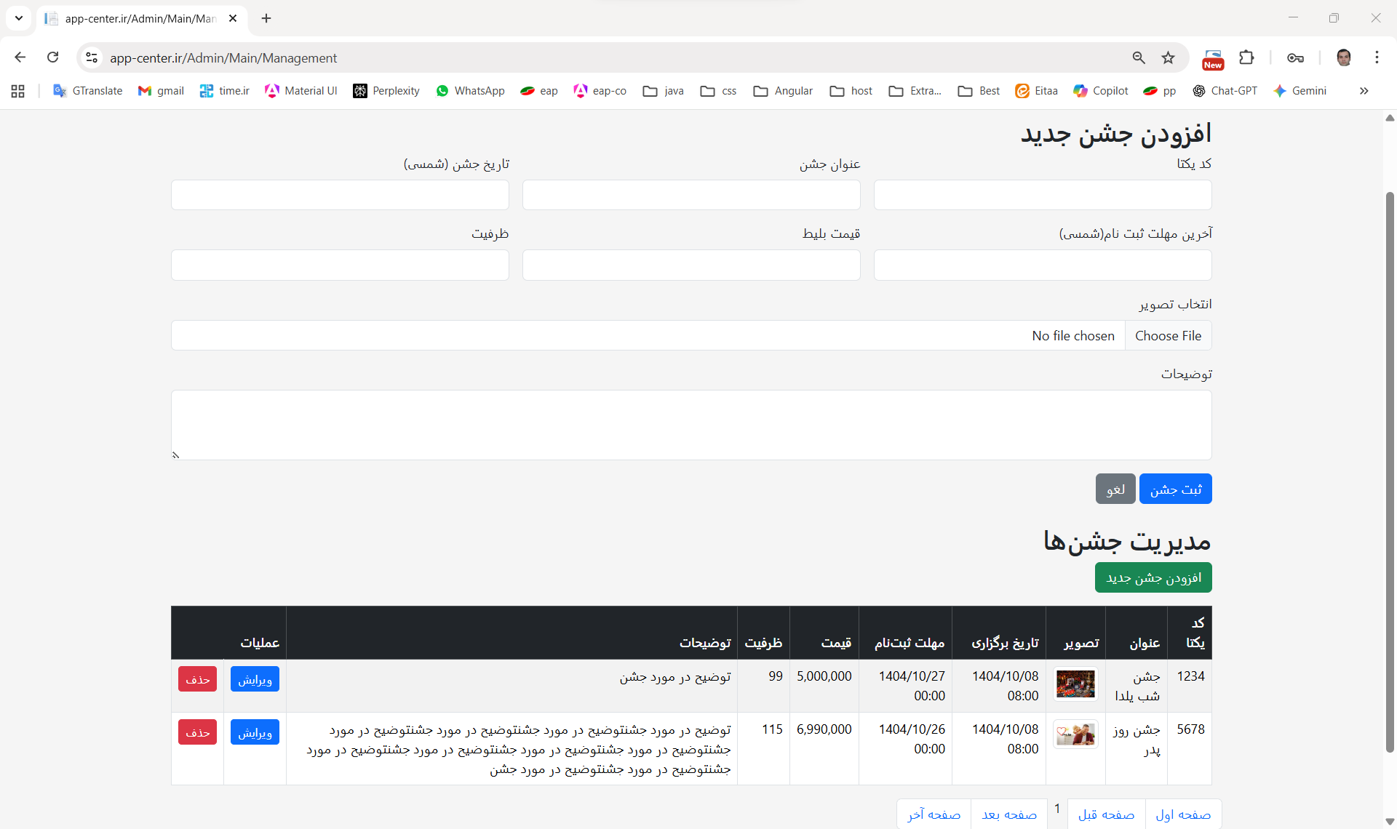Image resolution: width=1397 pixels, height=829 pixels.
Task: Open the Extensions puzzle icon
Action: click(x=1246, y=57)
